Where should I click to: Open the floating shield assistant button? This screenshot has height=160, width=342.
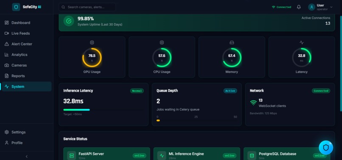click(326, 148)
